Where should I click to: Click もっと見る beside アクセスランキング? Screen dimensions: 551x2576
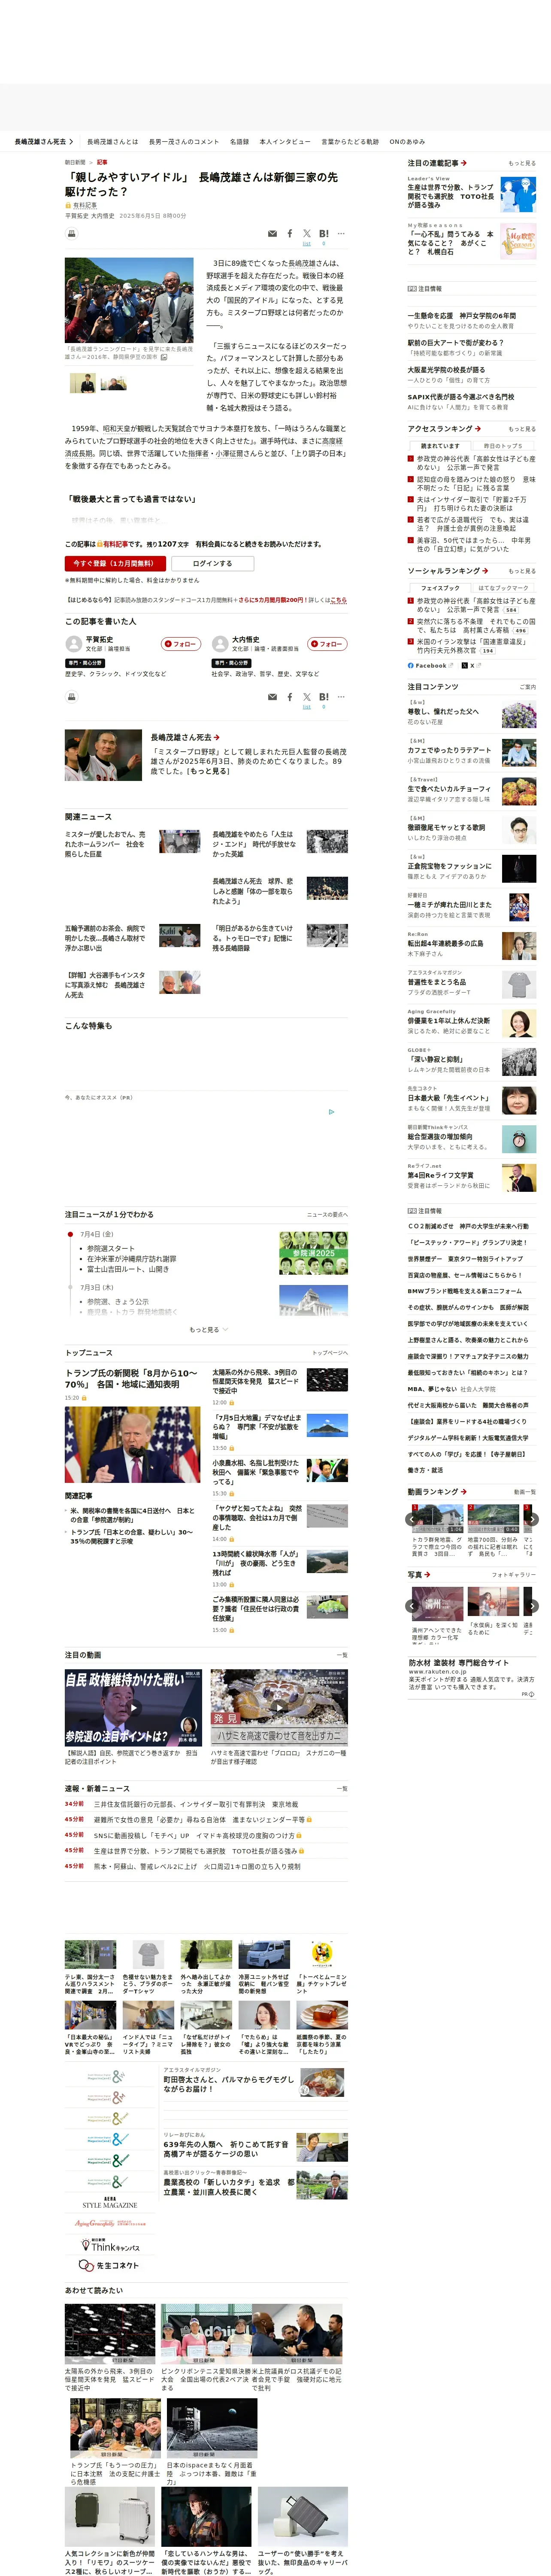522,429
